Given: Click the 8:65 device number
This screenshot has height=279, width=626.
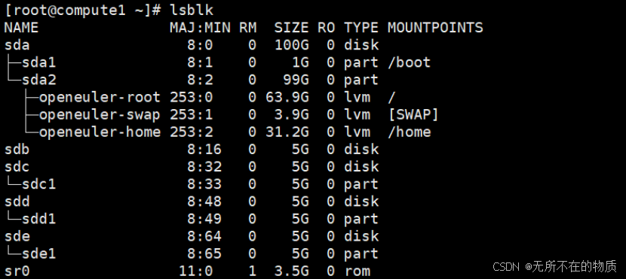Looking at the screenshot, I should pyautogui.click(x=204, y=254).
